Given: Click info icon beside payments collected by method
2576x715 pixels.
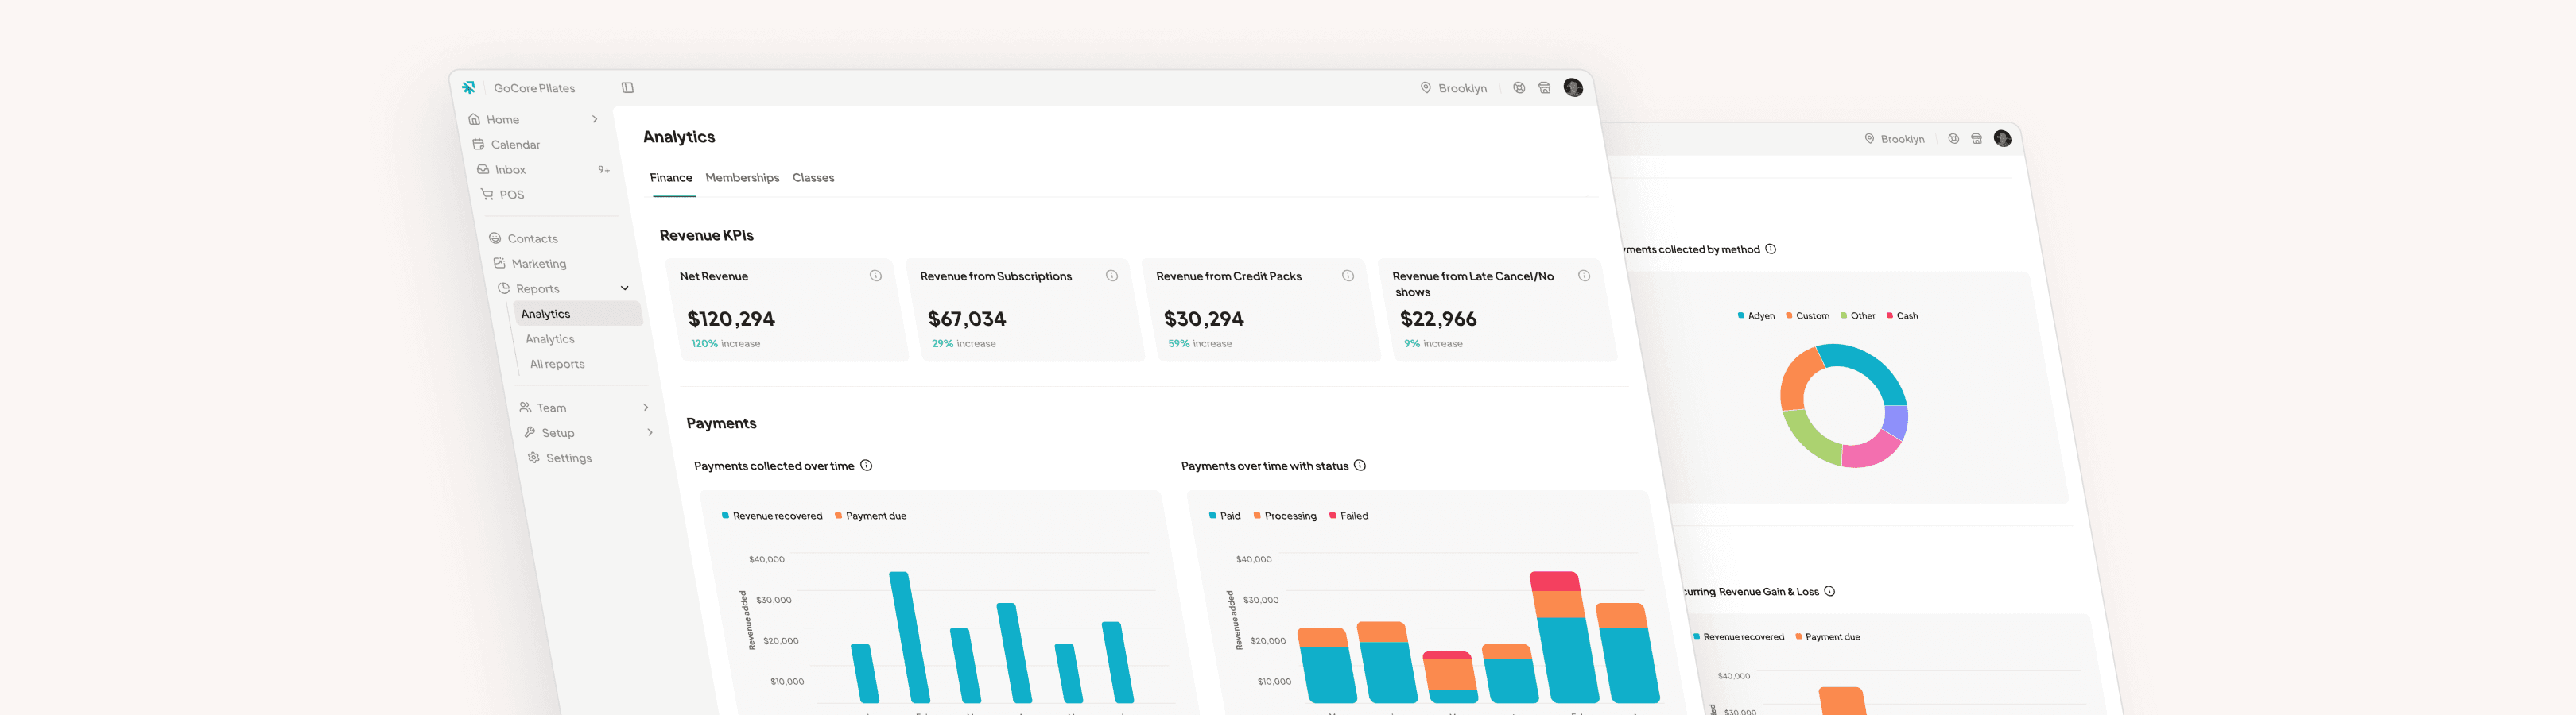Looking at the screenshot, I should [1771, 249].
